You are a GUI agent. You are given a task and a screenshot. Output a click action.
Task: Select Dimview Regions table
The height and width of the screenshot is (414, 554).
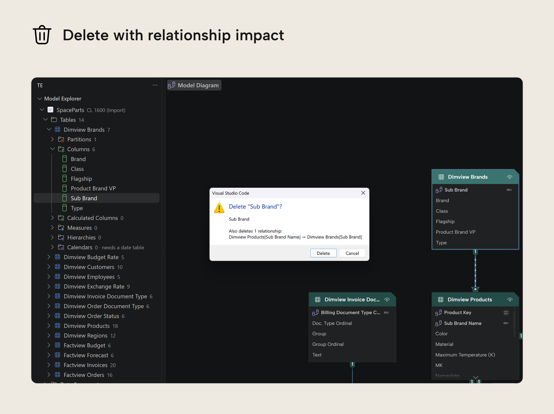coord(96,336)
